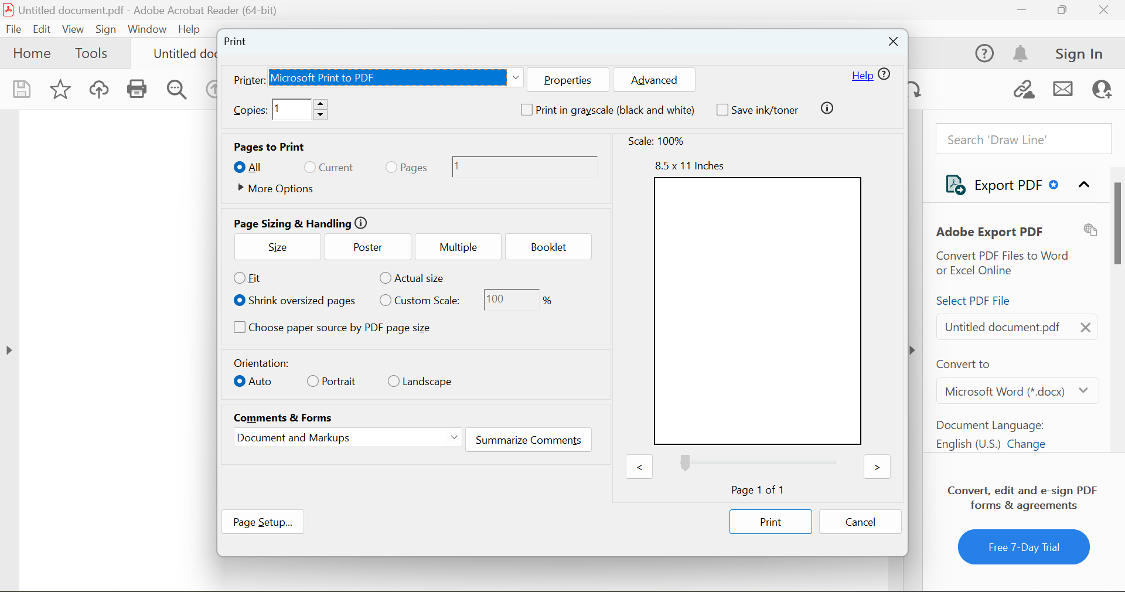Click the Save file icon in toolbar
Viewport: 1125px width, 592px height.
point(22,89)
